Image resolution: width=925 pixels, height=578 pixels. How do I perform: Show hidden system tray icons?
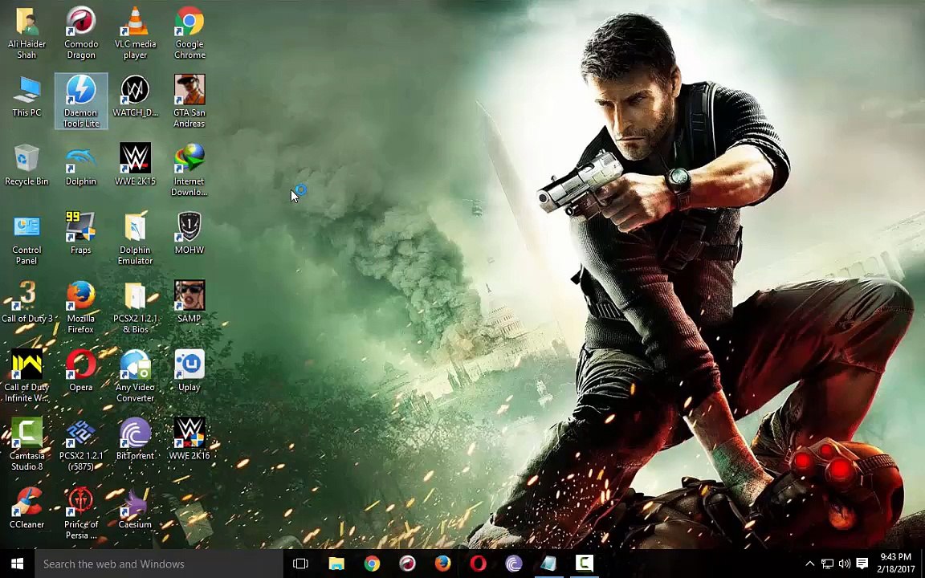point(810,564)
